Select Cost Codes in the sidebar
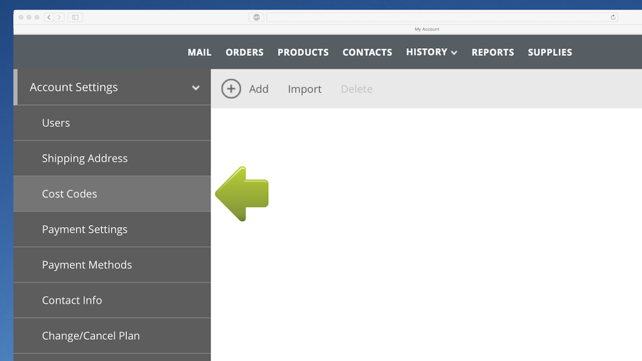642x361 pixels. click(x=112, y=194)
